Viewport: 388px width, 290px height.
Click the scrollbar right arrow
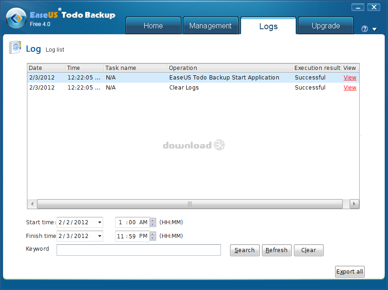tap(354, 204)
